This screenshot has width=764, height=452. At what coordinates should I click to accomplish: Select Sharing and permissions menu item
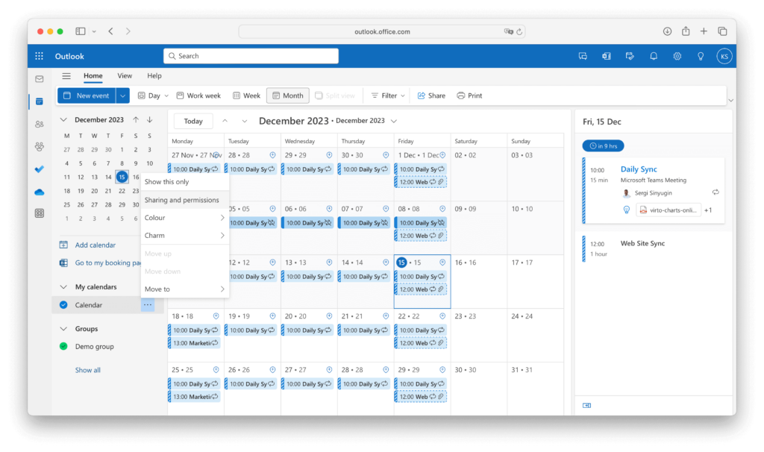click(x=182, y=200)
